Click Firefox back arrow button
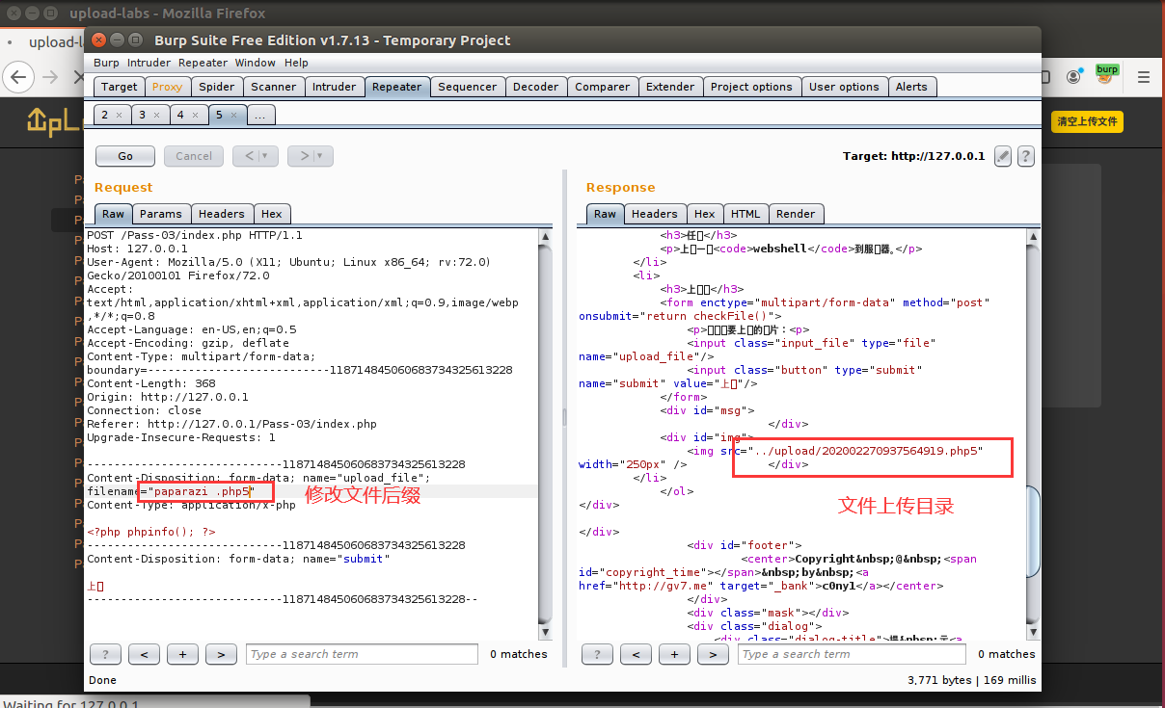Screen dimensions: 1165x708 (x=19, y=76)
